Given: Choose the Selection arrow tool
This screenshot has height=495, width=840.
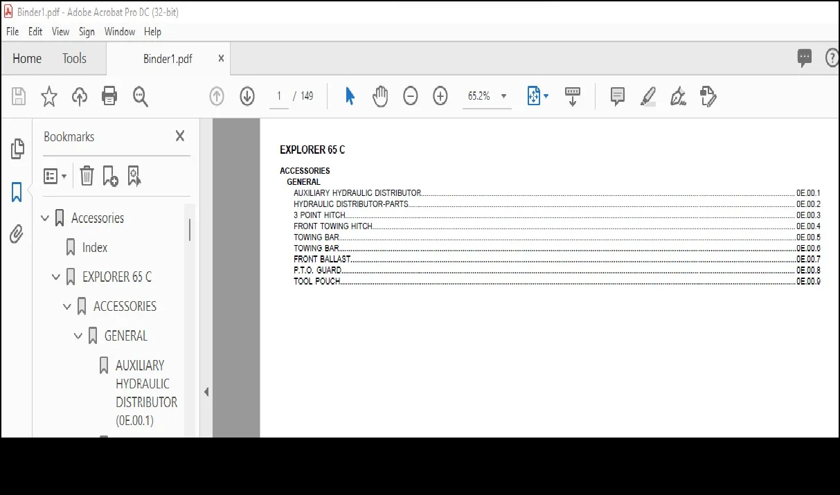Looking at the screenshot, I should (350, 96).
